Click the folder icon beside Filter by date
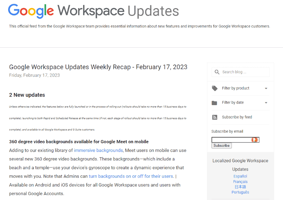 point(214,103)
